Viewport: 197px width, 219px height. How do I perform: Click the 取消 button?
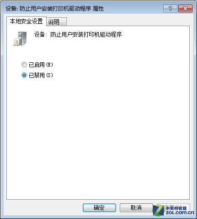pos(136,208)
